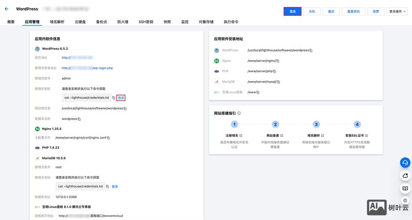This screenshot has width=412, height=220.
Task: Open the customer support headset icon
Action: [x=405, y=163]
